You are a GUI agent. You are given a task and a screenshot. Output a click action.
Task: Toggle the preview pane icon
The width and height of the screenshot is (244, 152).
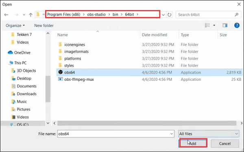pos(225,25)
